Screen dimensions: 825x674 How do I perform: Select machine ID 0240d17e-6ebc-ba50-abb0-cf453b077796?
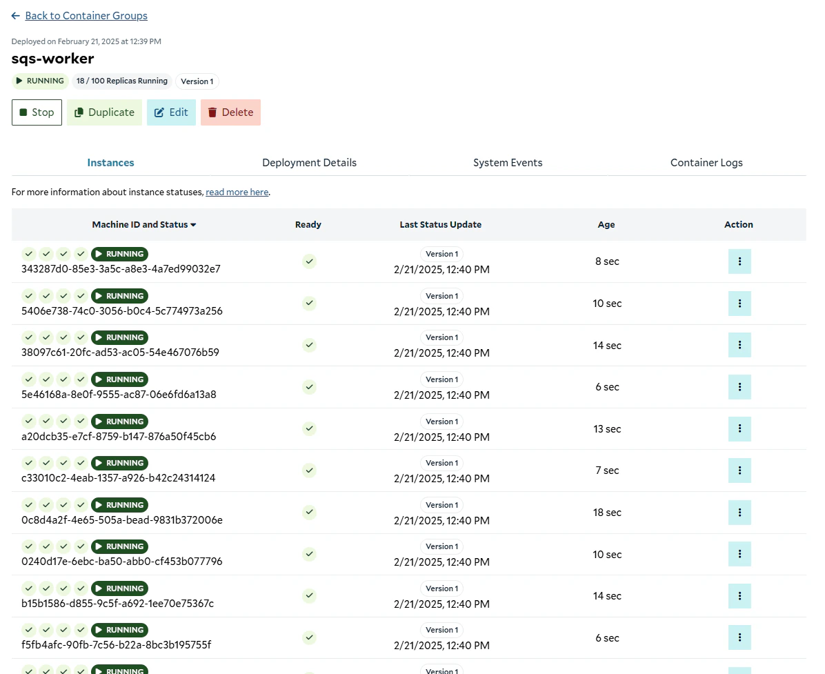pyautogui.click(x=122, y=562)
